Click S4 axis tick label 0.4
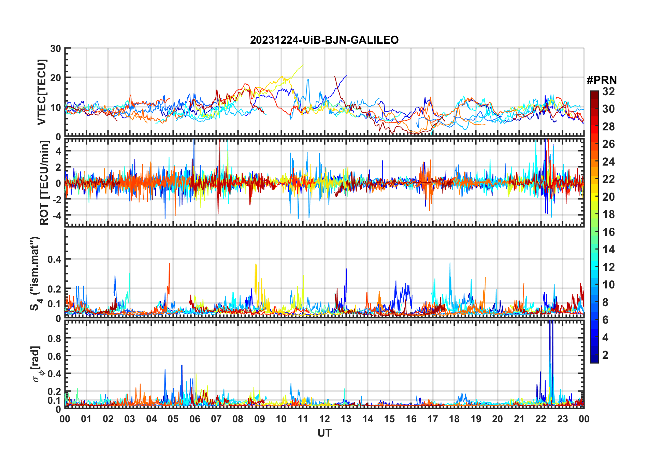 coord(54,259)
